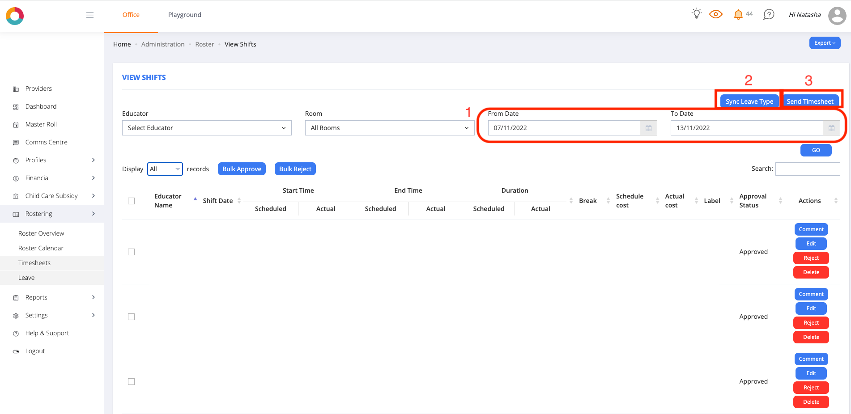Click the lightbulb tips icon
Image resolution: width=851 pixels, height=414 pixels.
(x=696, y=14)
